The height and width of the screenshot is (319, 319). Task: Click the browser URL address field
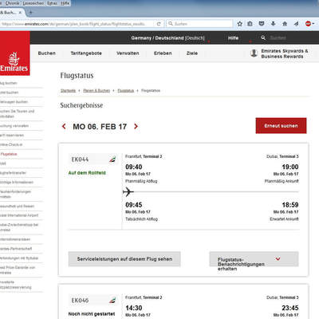pos(77,24)
